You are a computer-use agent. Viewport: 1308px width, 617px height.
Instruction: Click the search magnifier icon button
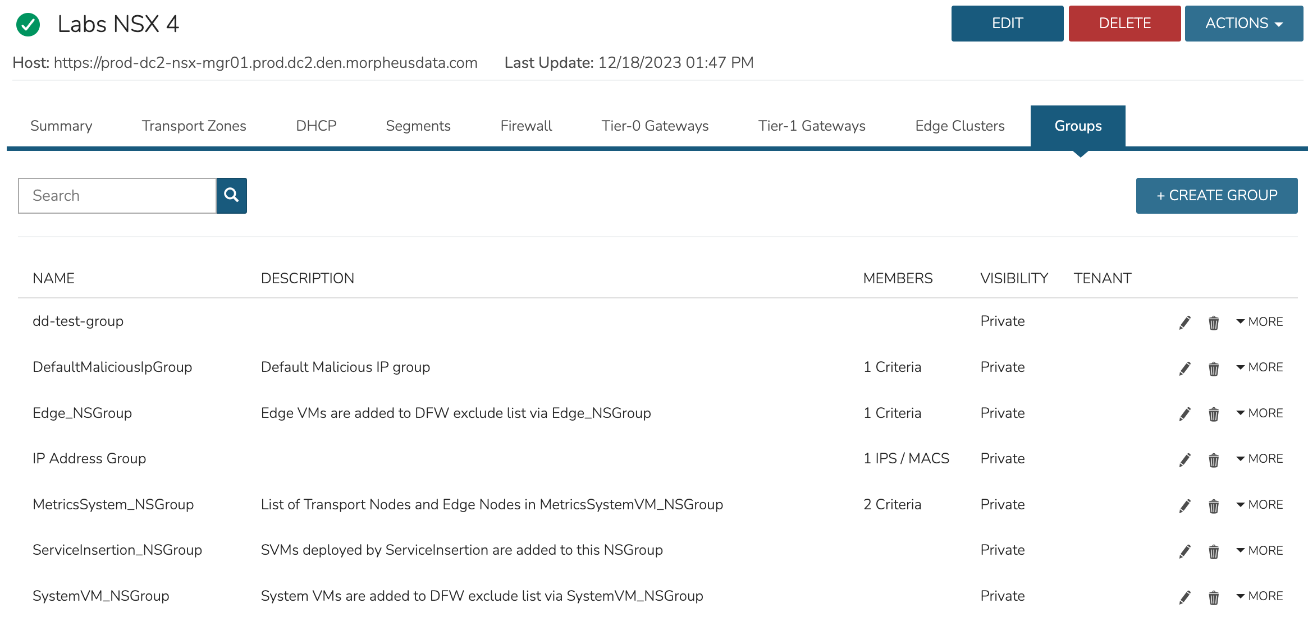(x=231, y=195)
